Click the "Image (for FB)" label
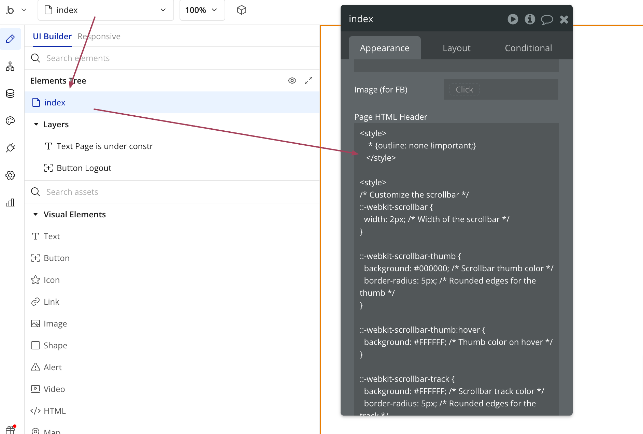This screenshot has width=643, height=434. [x=381, y=89]
